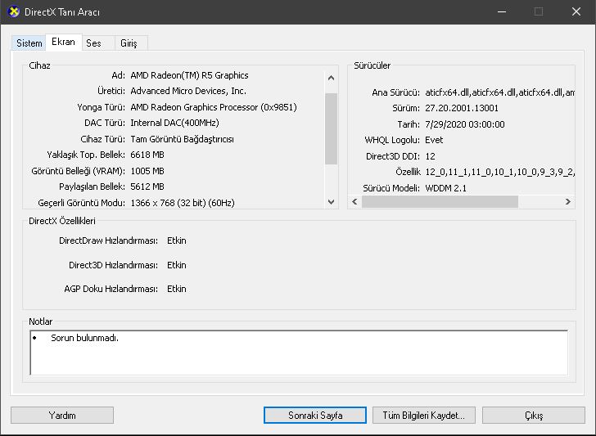Click the DirectX logo icon in title bar

click(13, 11)
